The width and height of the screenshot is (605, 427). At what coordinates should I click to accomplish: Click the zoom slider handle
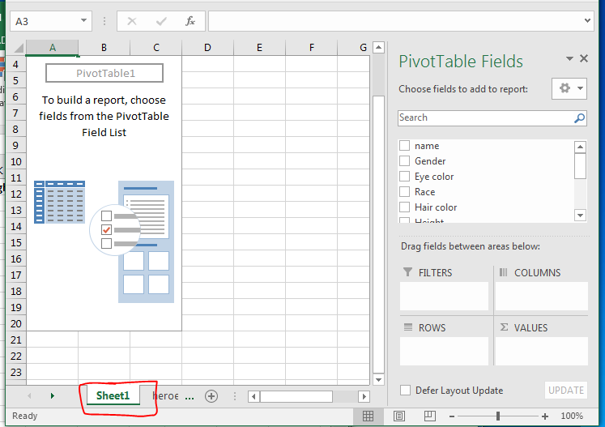coord(497,416)
